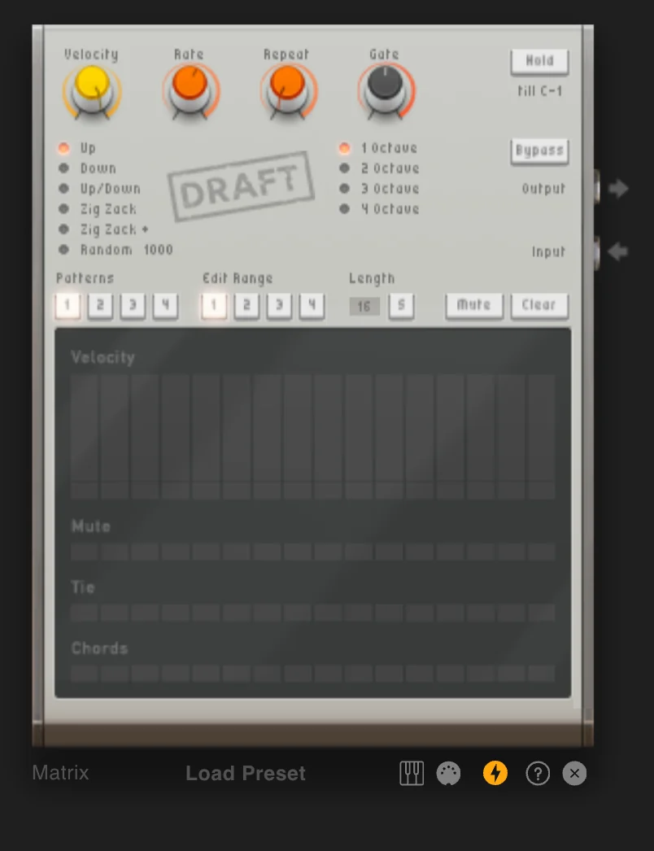Turn the Gate knob
Viewport: 654px width, 851px height.
384,88
